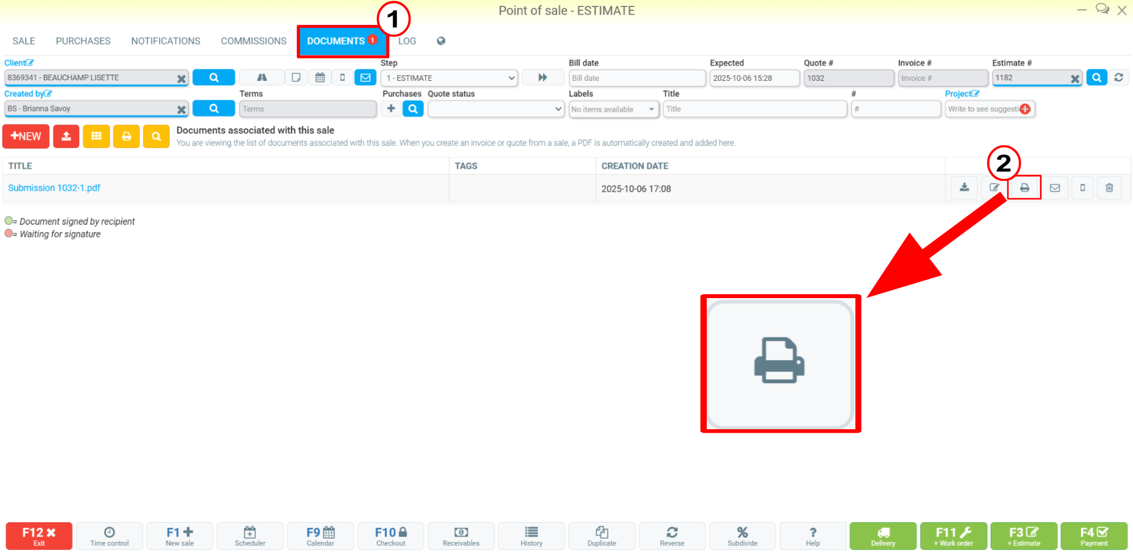Screen dimensions: 1133x554
Task: Click the mobile icon in client toolbar
Action: pos(342,77)
